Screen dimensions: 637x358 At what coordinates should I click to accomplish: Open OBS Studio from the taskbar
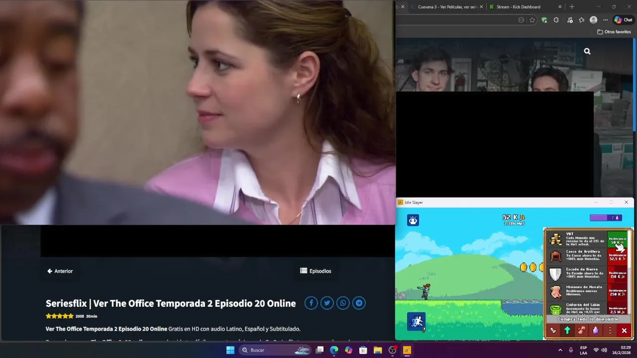pos(392,350)
